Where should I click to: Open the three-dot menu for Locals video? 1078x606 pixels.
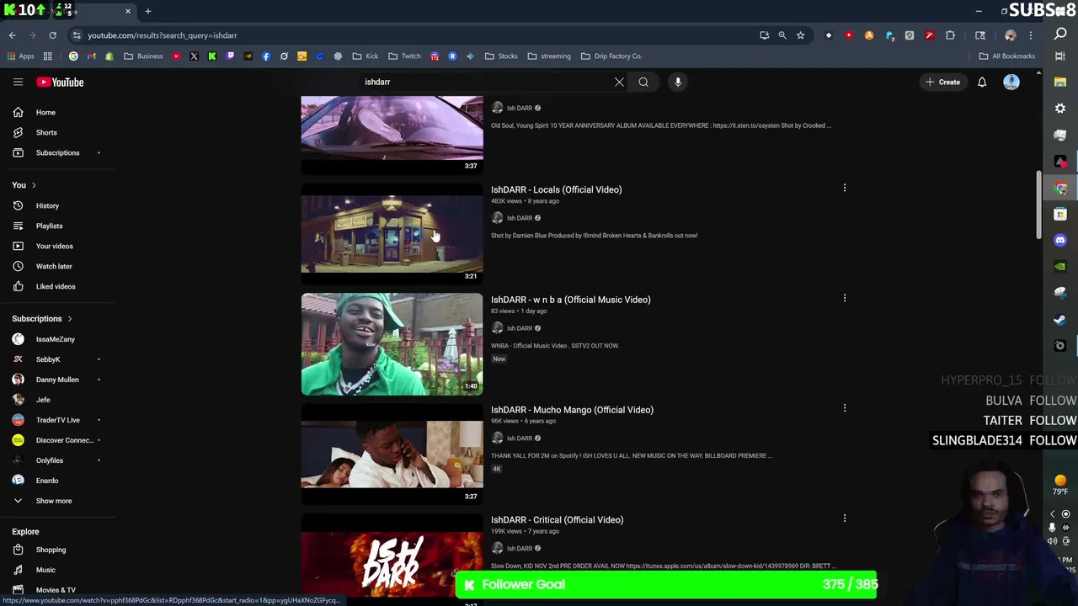845,188
